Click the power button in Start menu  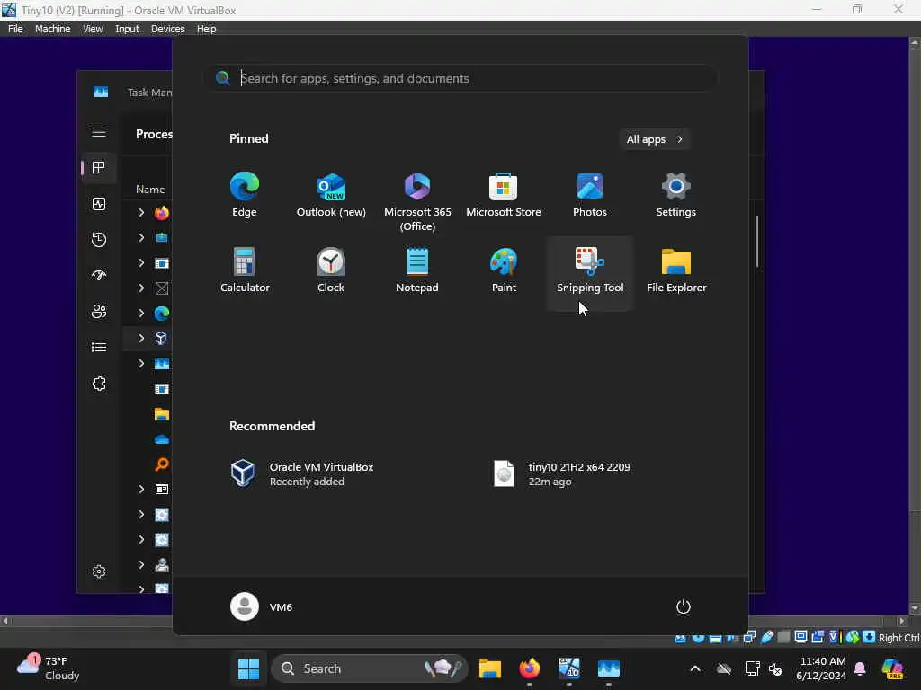pyautogui.click(x=684, y=606)
